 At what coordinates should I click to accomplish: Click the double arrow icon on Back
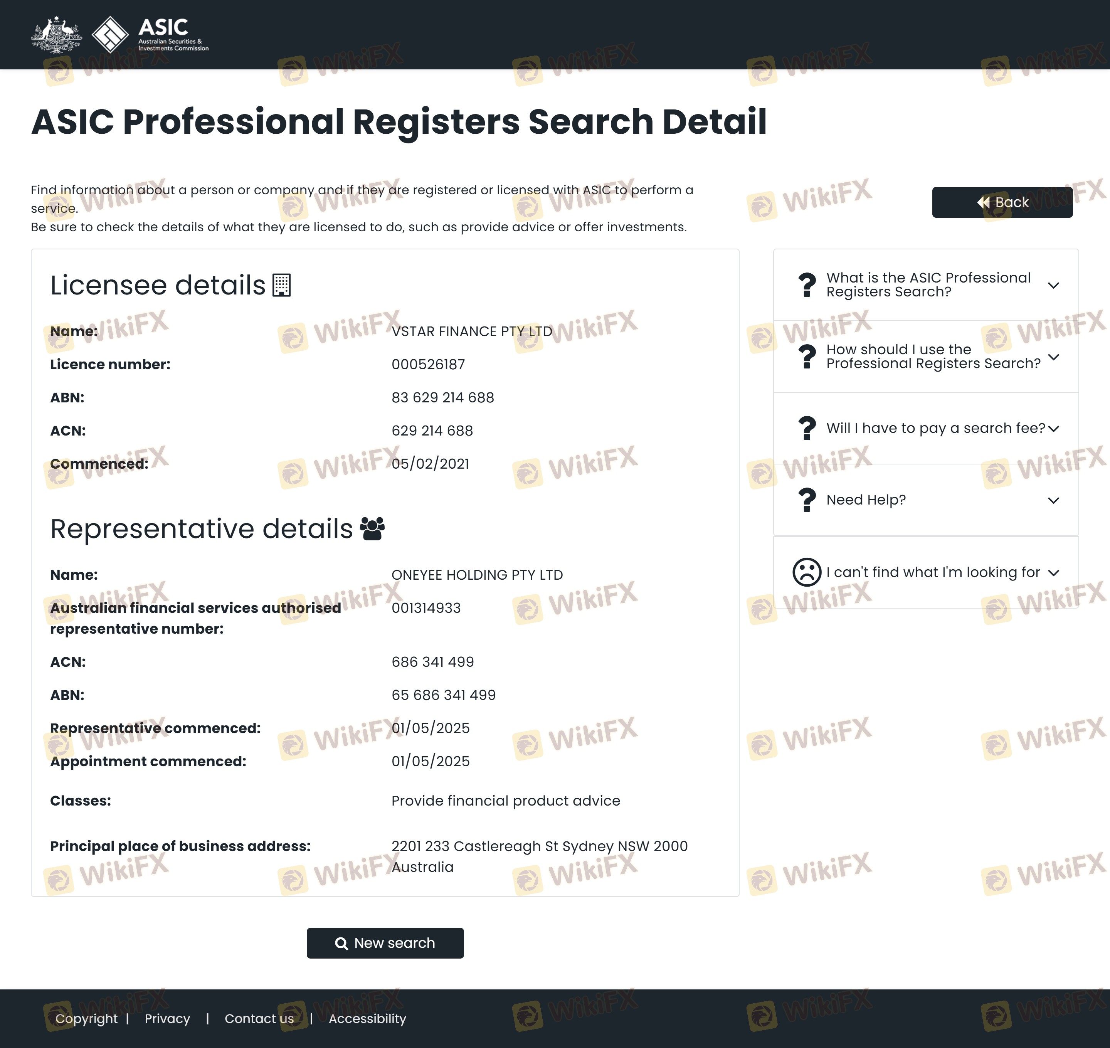pos(983,202)
